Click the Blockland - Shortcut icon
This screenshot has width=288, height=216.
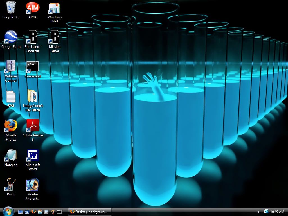(x=33, y=37)
